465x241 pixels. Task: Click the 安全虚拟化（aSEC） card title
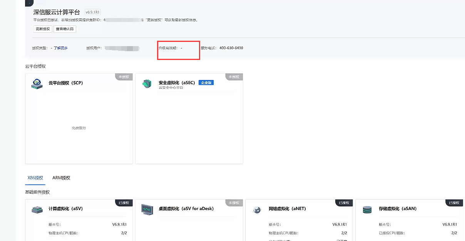[x=177, y=83]
